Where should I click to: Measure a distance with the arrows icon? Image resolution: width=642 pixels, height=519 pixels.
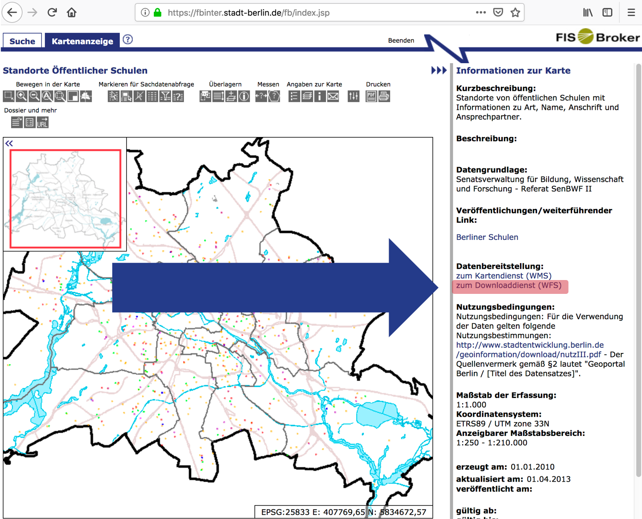pos(261,96)
